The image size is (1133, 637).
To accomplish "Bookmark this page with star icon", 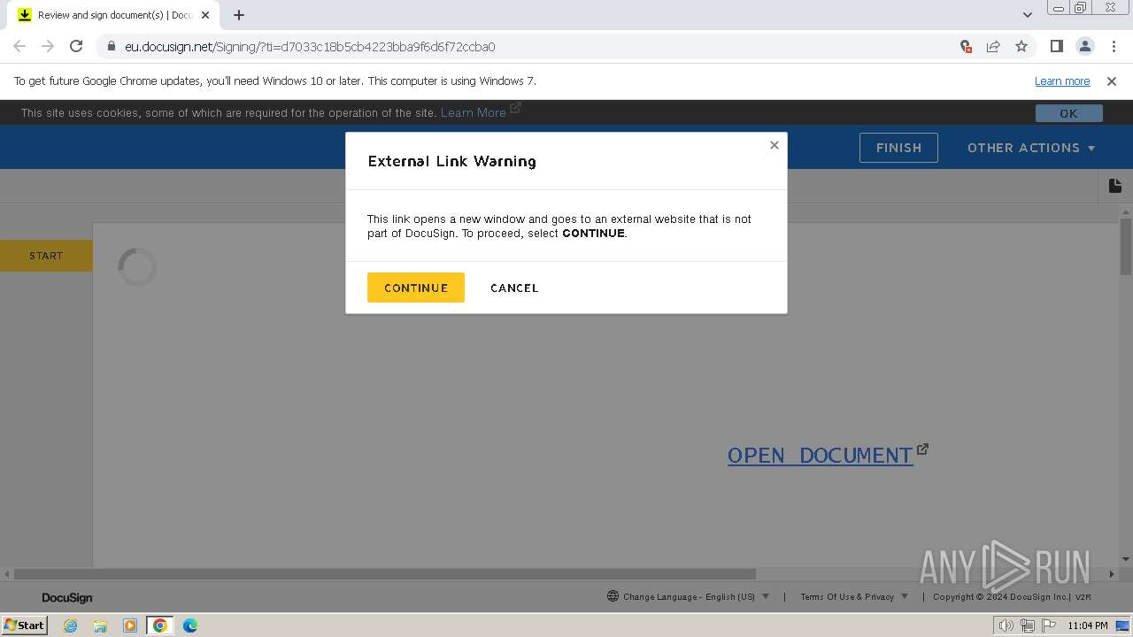I will point(1021,46).
